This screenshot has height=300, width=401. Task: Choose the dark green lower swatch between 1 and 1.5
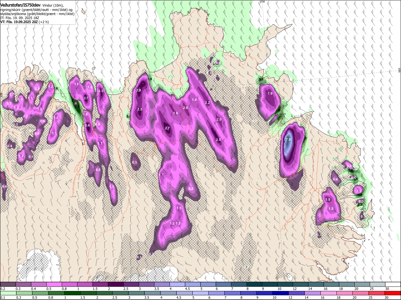click(x=73, y=293)
